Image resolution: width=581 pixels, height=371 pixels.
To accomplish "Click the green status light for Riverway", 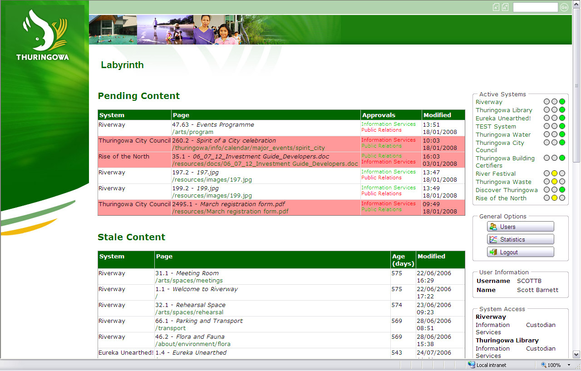I will pos(562,102).
